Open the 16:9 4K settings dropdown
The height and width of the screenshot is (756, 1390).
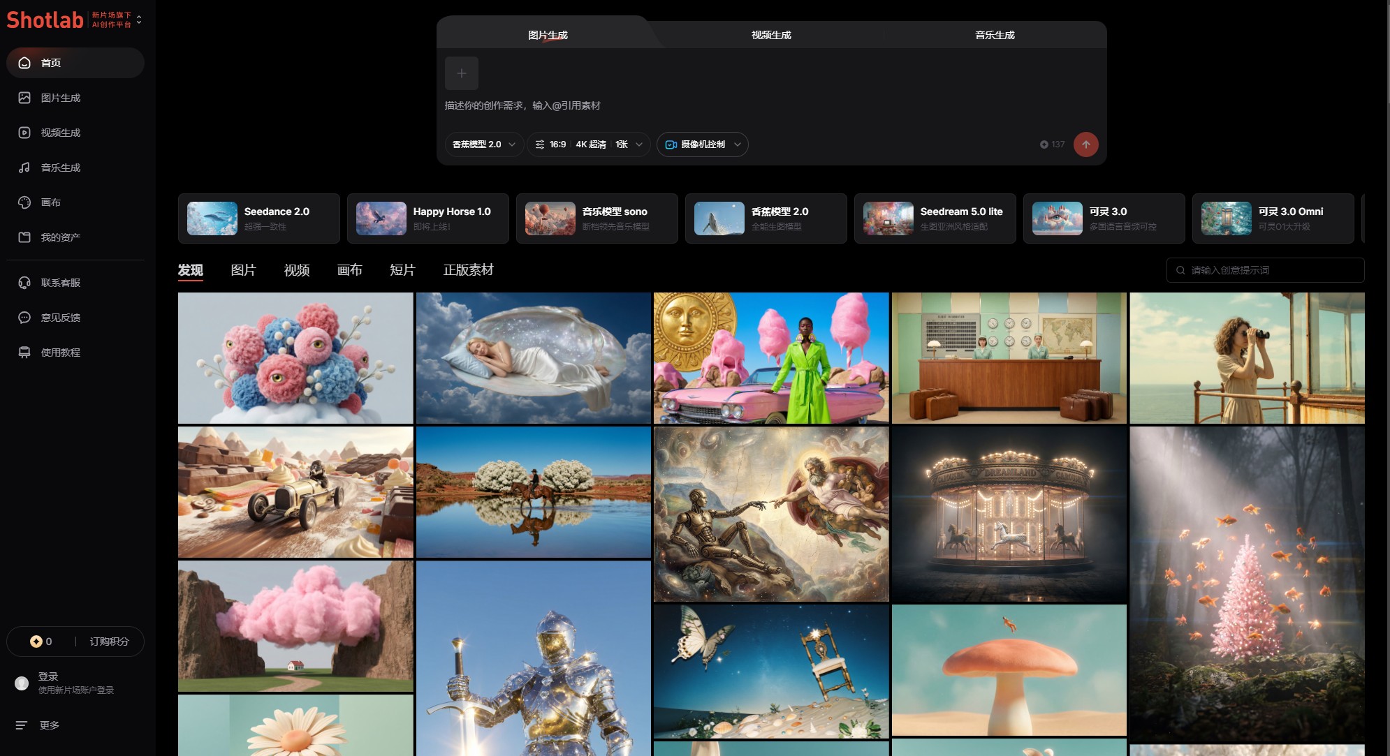point(588,144)
